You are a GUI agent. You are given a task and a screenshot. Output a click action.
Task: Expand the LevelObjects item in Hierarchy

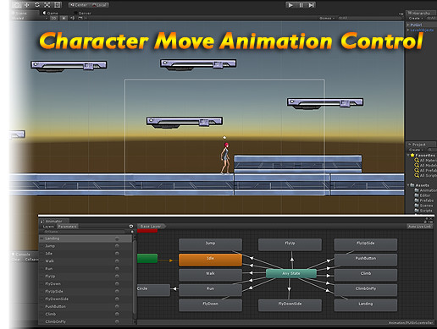408,30
